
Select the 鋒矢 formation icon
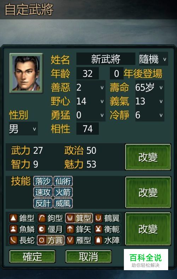coord(70,229)
